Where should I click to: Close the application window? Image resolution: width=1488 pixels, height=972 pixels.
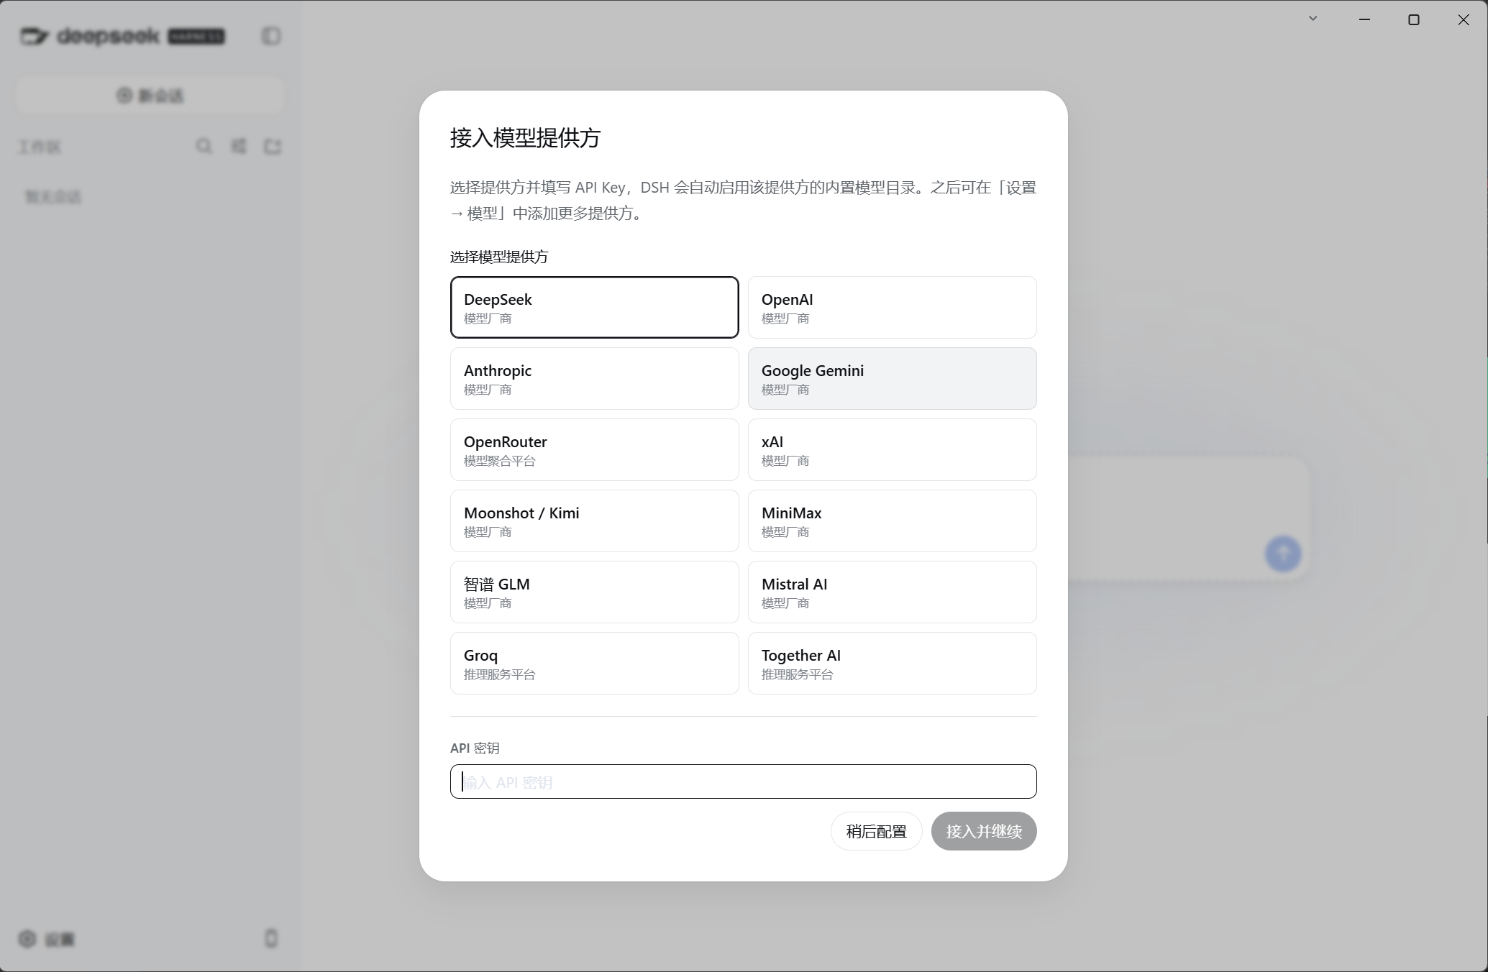(1464, 19)
